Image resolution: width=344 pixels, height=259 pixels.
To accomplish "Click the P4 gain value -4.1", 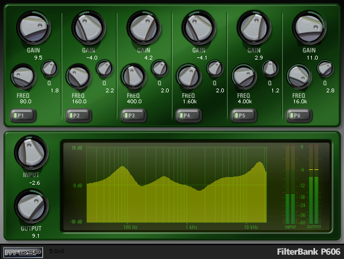I will pyautogui.click(x=202, y=58).
